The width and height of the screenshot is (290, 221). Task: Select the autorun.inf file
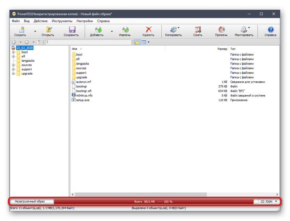pyautogui.click(x=83, y=82)
